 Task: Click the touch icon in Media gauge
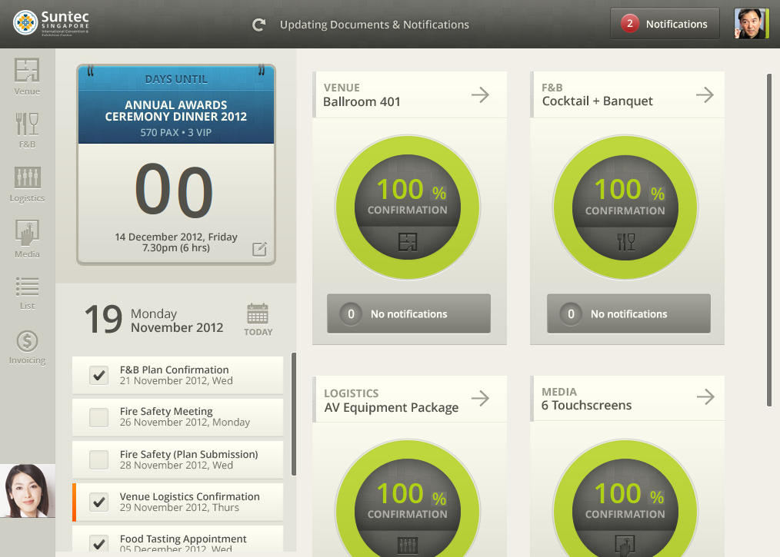click(625, 545)
